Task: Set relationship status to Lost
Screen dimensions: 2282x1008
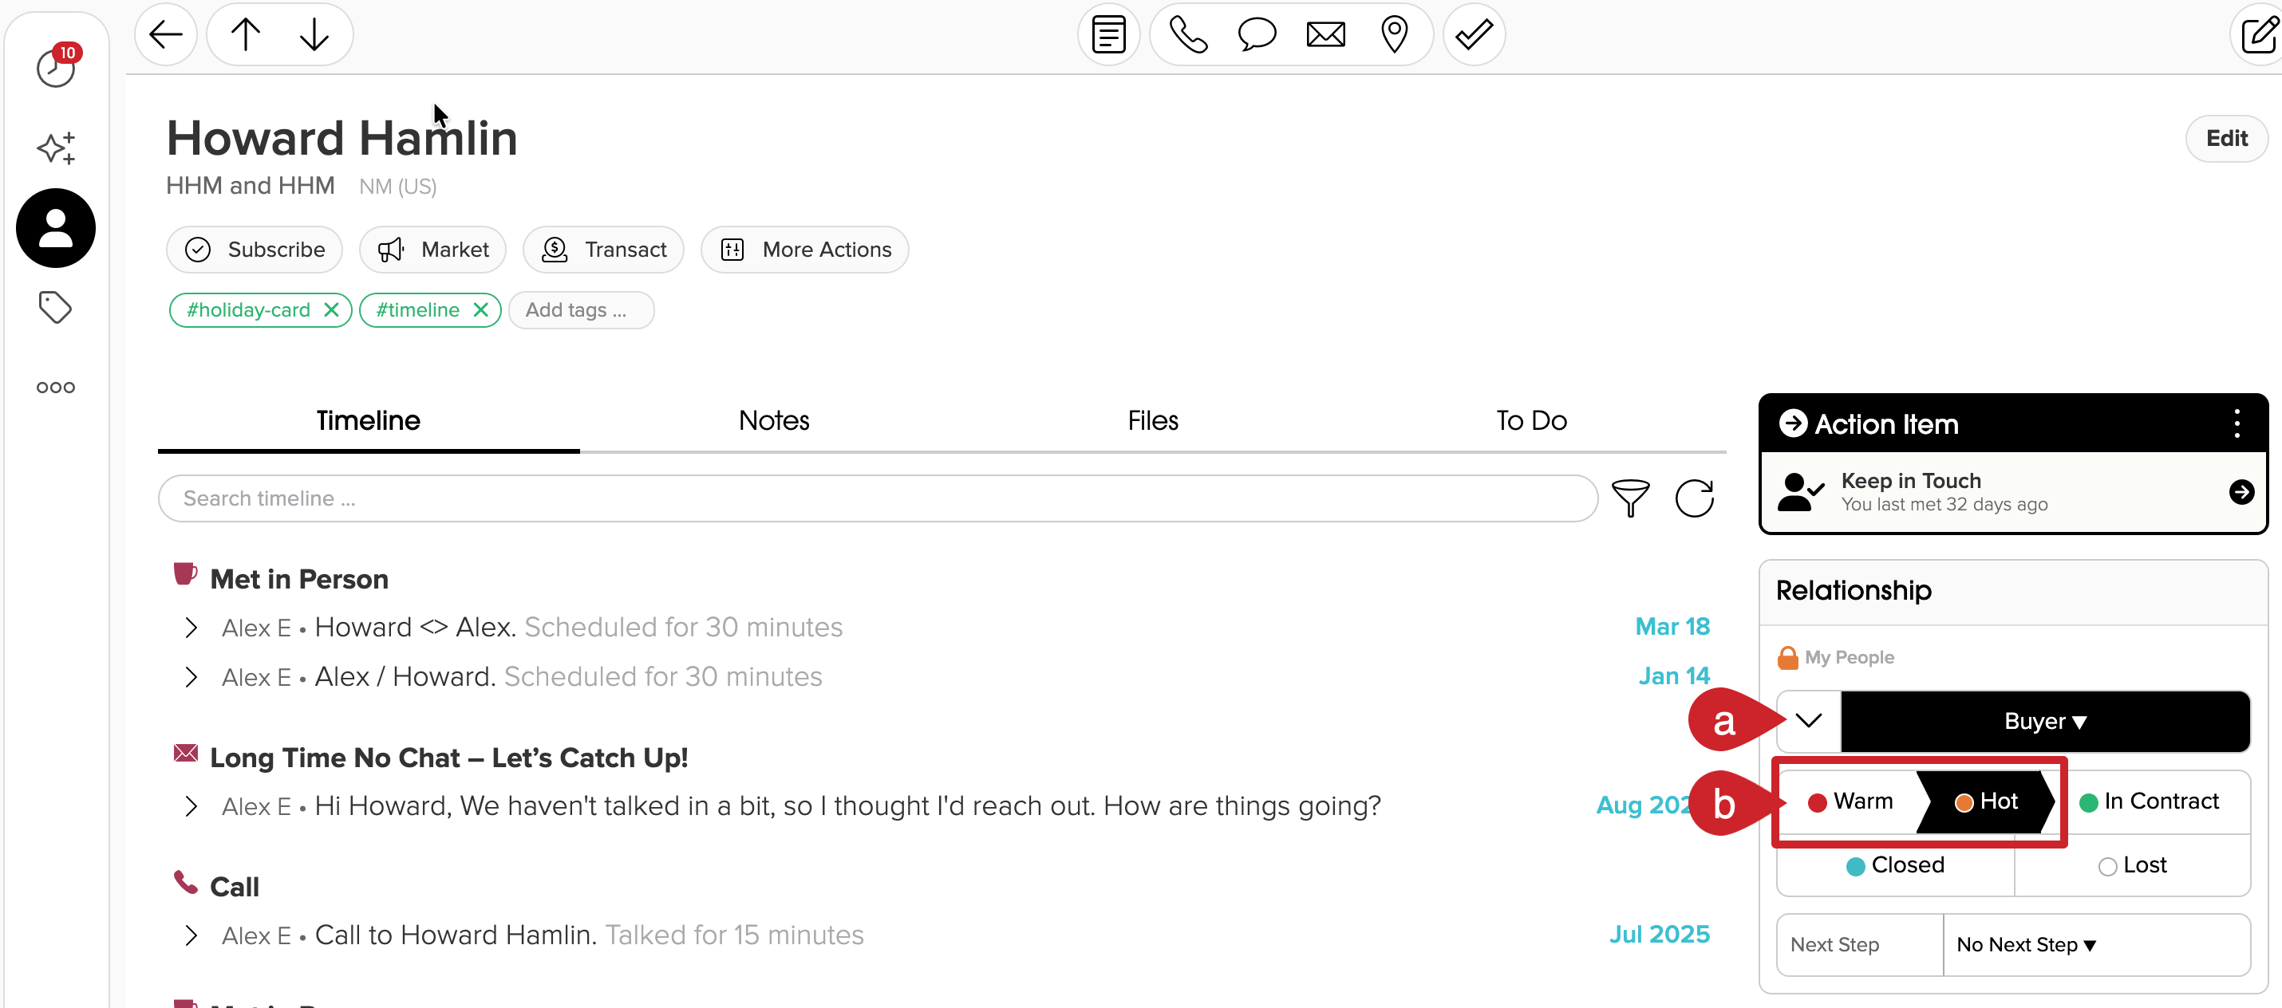Action: pyautogui.click(x=2132, y=865)
